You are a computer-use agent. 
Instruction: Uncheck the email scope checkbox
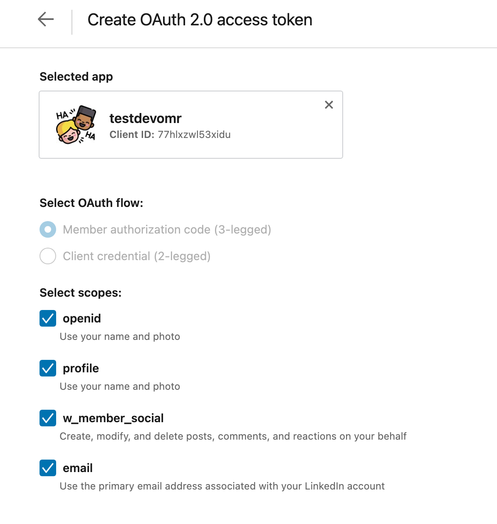point(48,468)
